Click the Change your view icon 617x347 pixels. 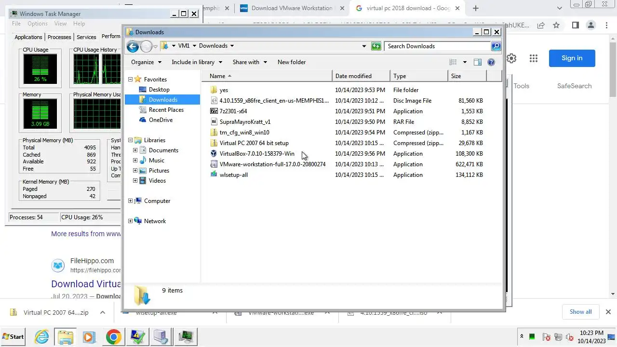(x=453, y=62)
